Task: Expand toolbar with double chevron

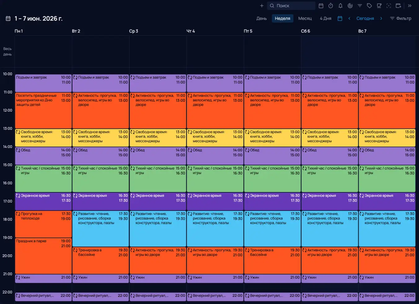Action: [410, 6]
